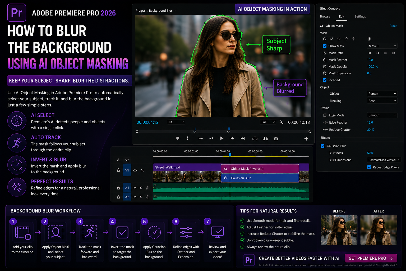Solo the A1 audio track
Viewport: 406px width, 271px height.
[x=141, y=188]
